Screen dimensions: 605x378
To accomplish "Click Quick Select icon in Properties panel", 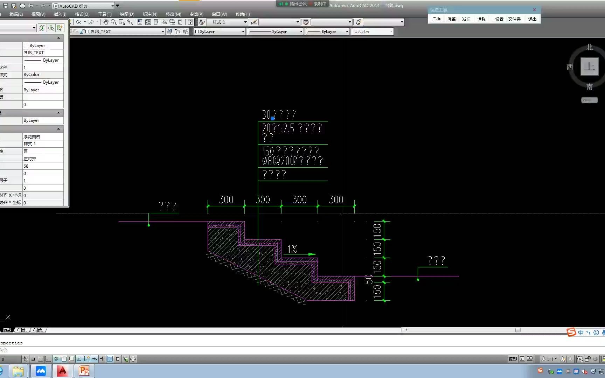I will click(x=60, y=28).
